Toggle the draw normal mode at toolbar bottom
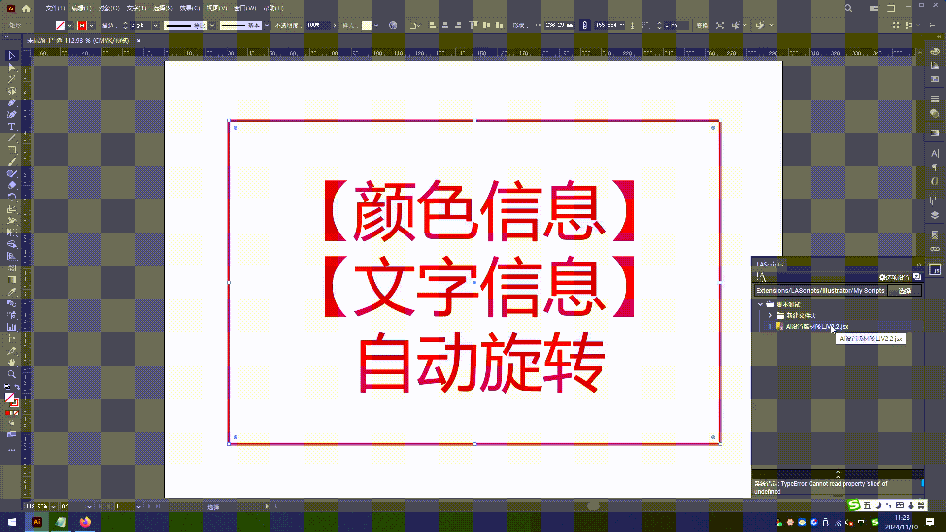Image resolution: width=946 pixels, height=532 pixels. pyautogui.click(x=12, y=422)
